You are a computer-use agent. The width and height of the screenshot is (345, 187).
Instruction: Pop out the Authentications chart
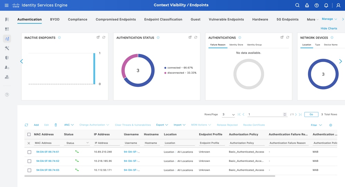(x=282, y=37)
